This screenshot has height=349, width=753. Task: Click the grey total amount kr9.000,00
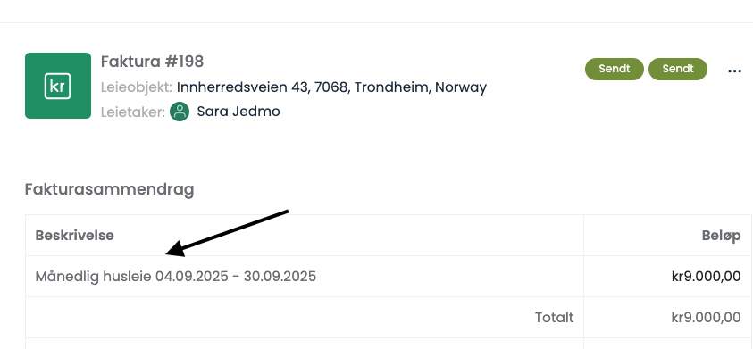click(x=706, y=318)
